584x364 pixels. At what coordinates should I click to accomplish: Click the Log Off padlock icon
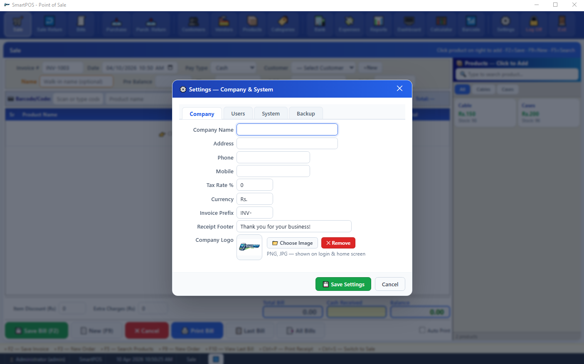[x=534, y=24]
